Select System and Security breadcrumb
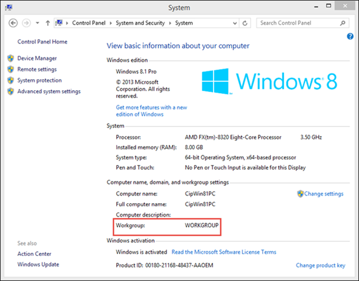 point(140,23)
